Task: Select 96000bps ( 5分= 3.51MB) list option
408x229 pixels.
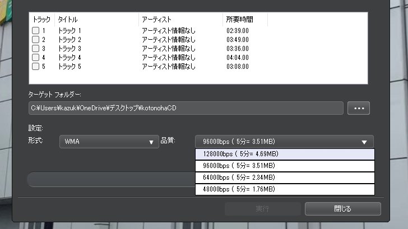Action: 285,166
